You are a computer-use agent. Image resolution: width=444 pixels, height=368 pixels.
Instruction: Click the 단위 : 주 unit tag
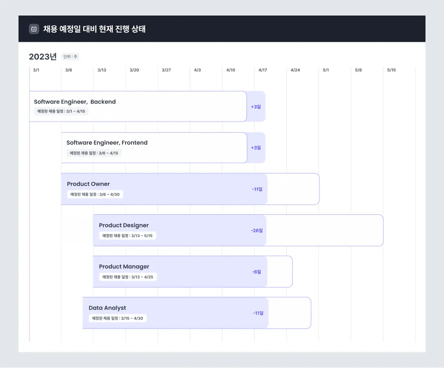70,57
